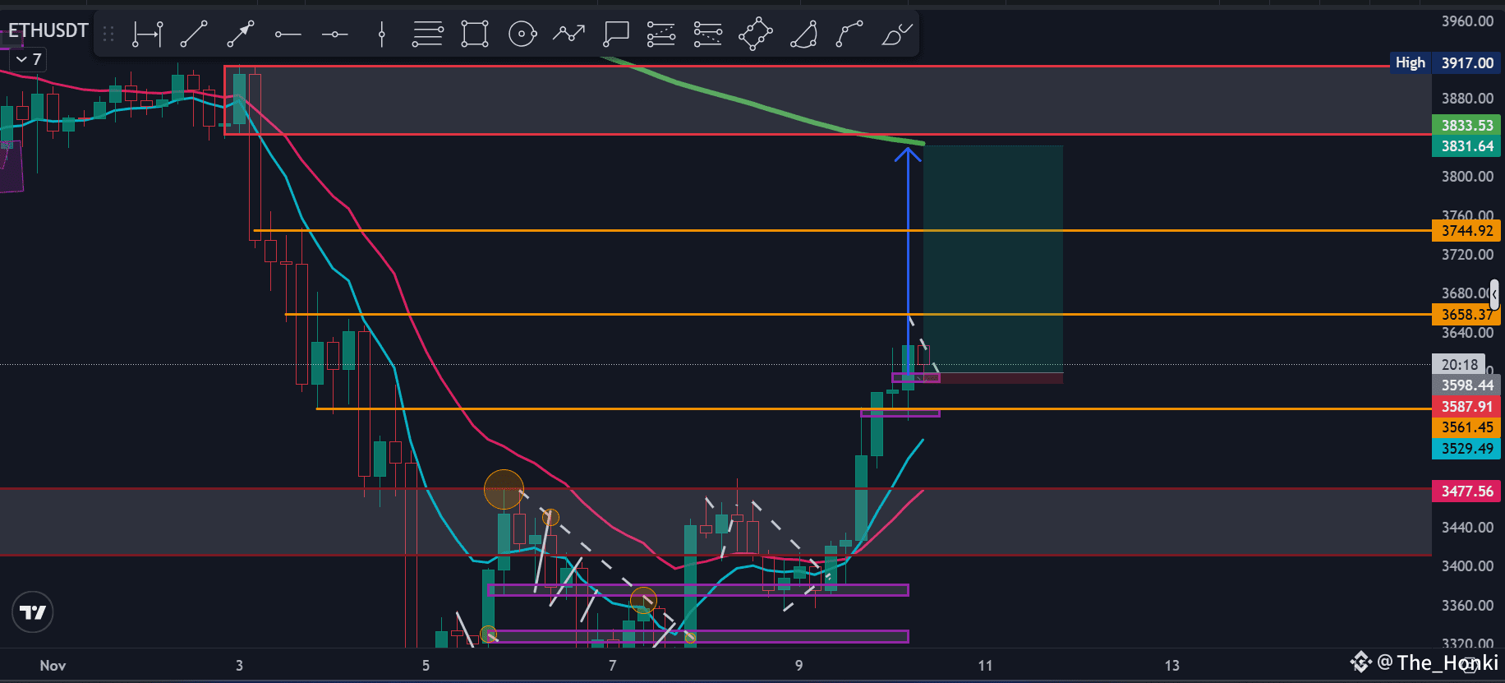The image size is (1505, 683).
Task: Open the right sidebar collapse arrow
Action: [x=1494, y=293]
